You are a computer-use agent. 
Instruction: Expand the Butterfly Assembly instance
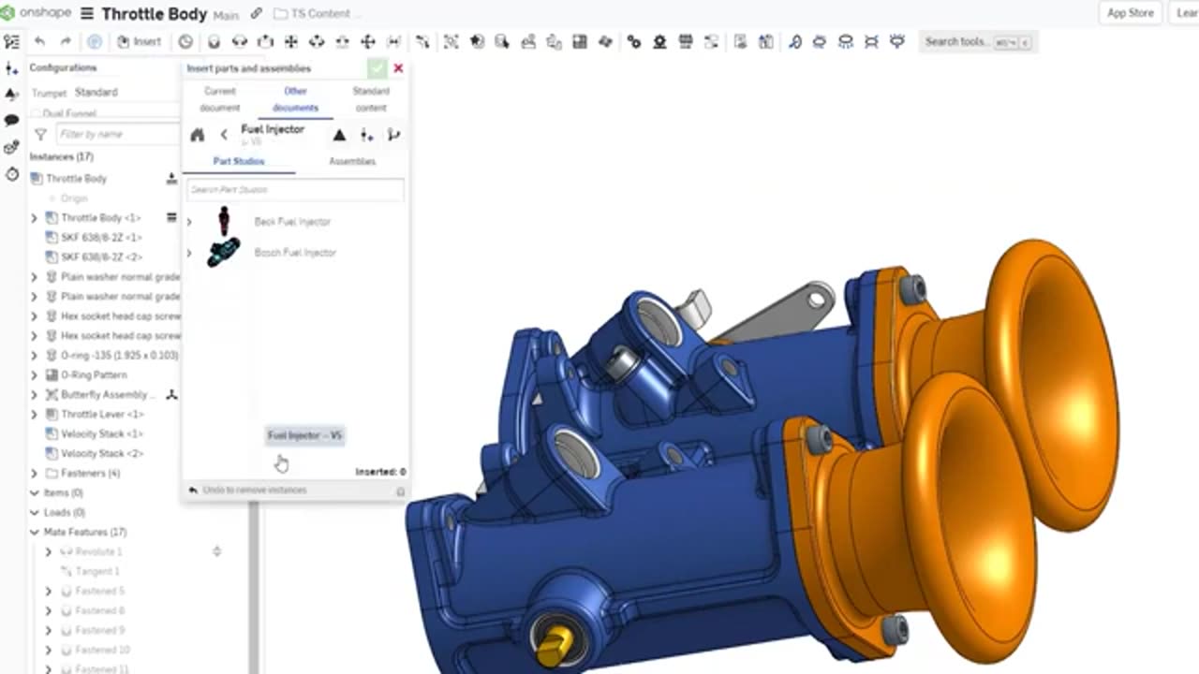[35, 395]
